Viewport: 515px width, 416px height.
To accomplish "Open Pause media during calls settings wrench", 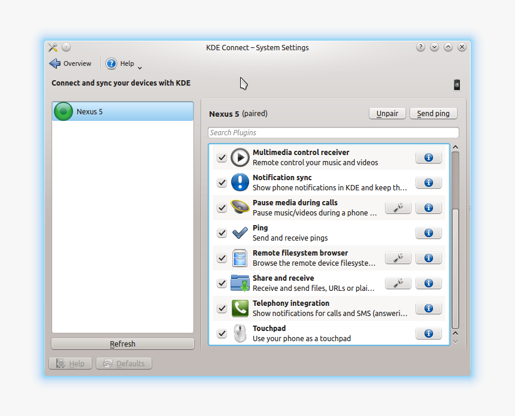I will 398,208.
